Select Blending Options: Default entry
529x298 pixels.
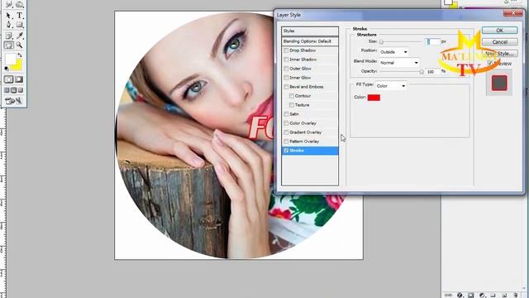point(310,41)
